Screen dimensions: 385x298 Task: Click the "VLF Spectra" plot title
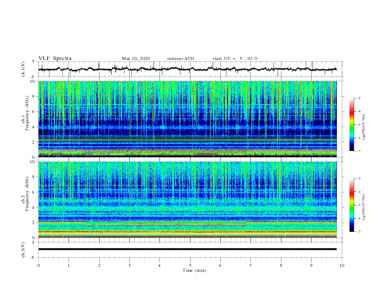coord(55,58)
